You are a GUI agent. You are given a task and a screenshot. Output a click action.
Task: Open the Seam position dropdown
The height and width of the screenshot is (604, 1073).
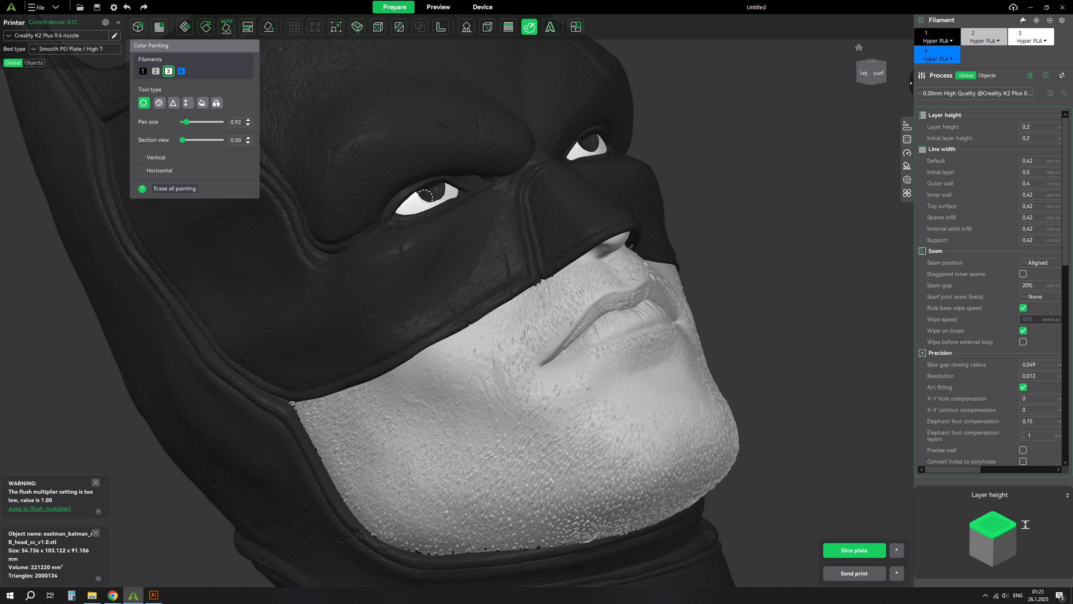1041,263
